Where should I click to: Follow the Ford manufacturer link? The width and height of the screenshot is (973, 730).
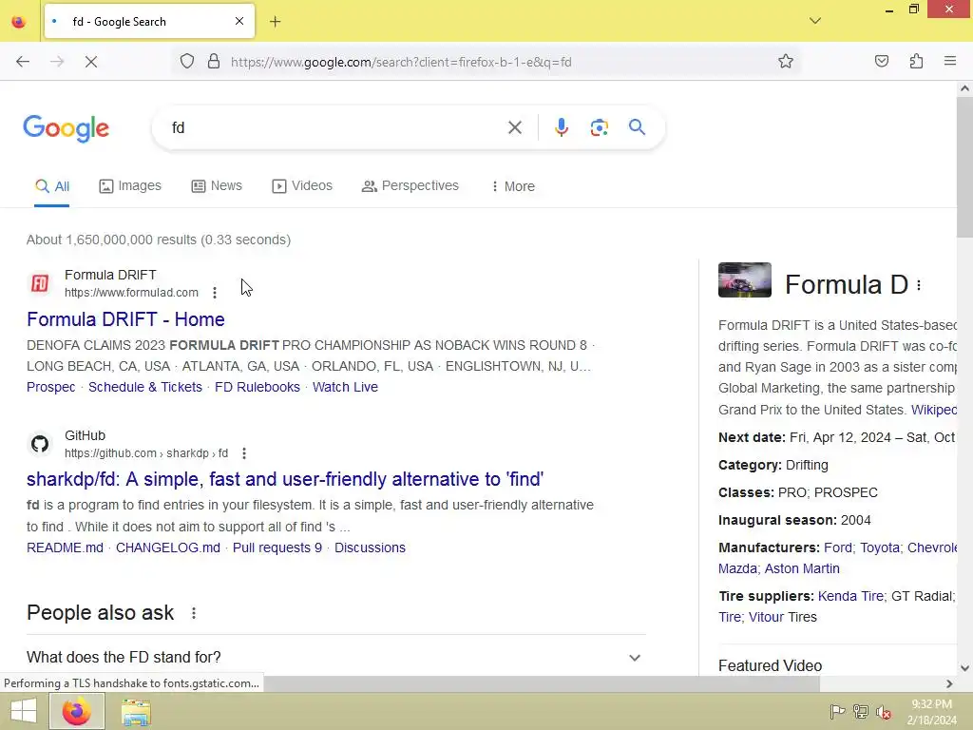tap(838, 547)
